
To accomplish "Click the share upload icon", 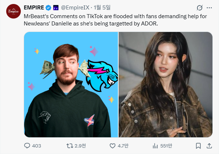I will [209, 146].
